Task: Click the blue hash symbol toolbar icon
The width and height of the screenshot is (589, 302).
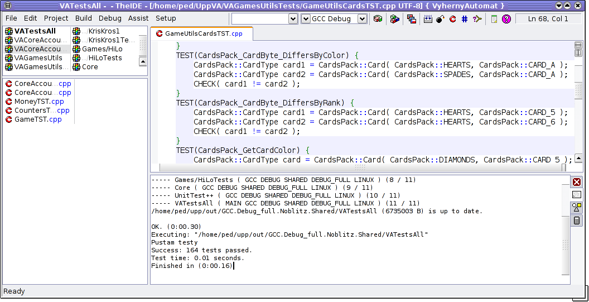Action: 465,19
